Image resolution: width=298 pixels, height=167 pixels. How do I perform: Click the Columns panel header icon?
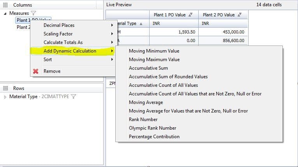point(6,5)
